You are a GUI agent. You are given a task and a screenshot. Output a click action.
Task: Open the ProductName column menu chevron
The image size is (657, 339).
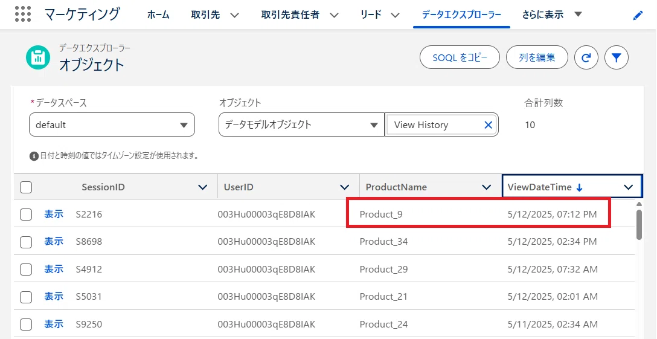pos(486,187)
